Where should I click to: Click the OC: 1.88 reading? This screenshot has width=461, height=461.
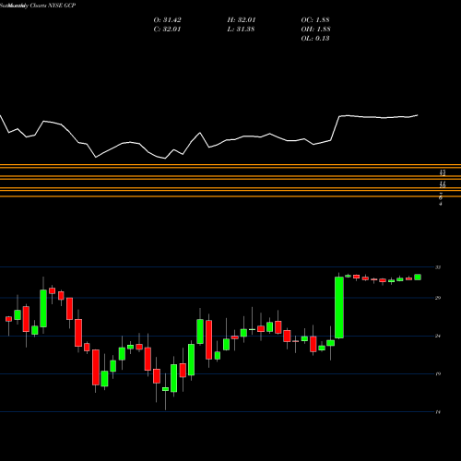pyautogui.click(x=315, y=20)
